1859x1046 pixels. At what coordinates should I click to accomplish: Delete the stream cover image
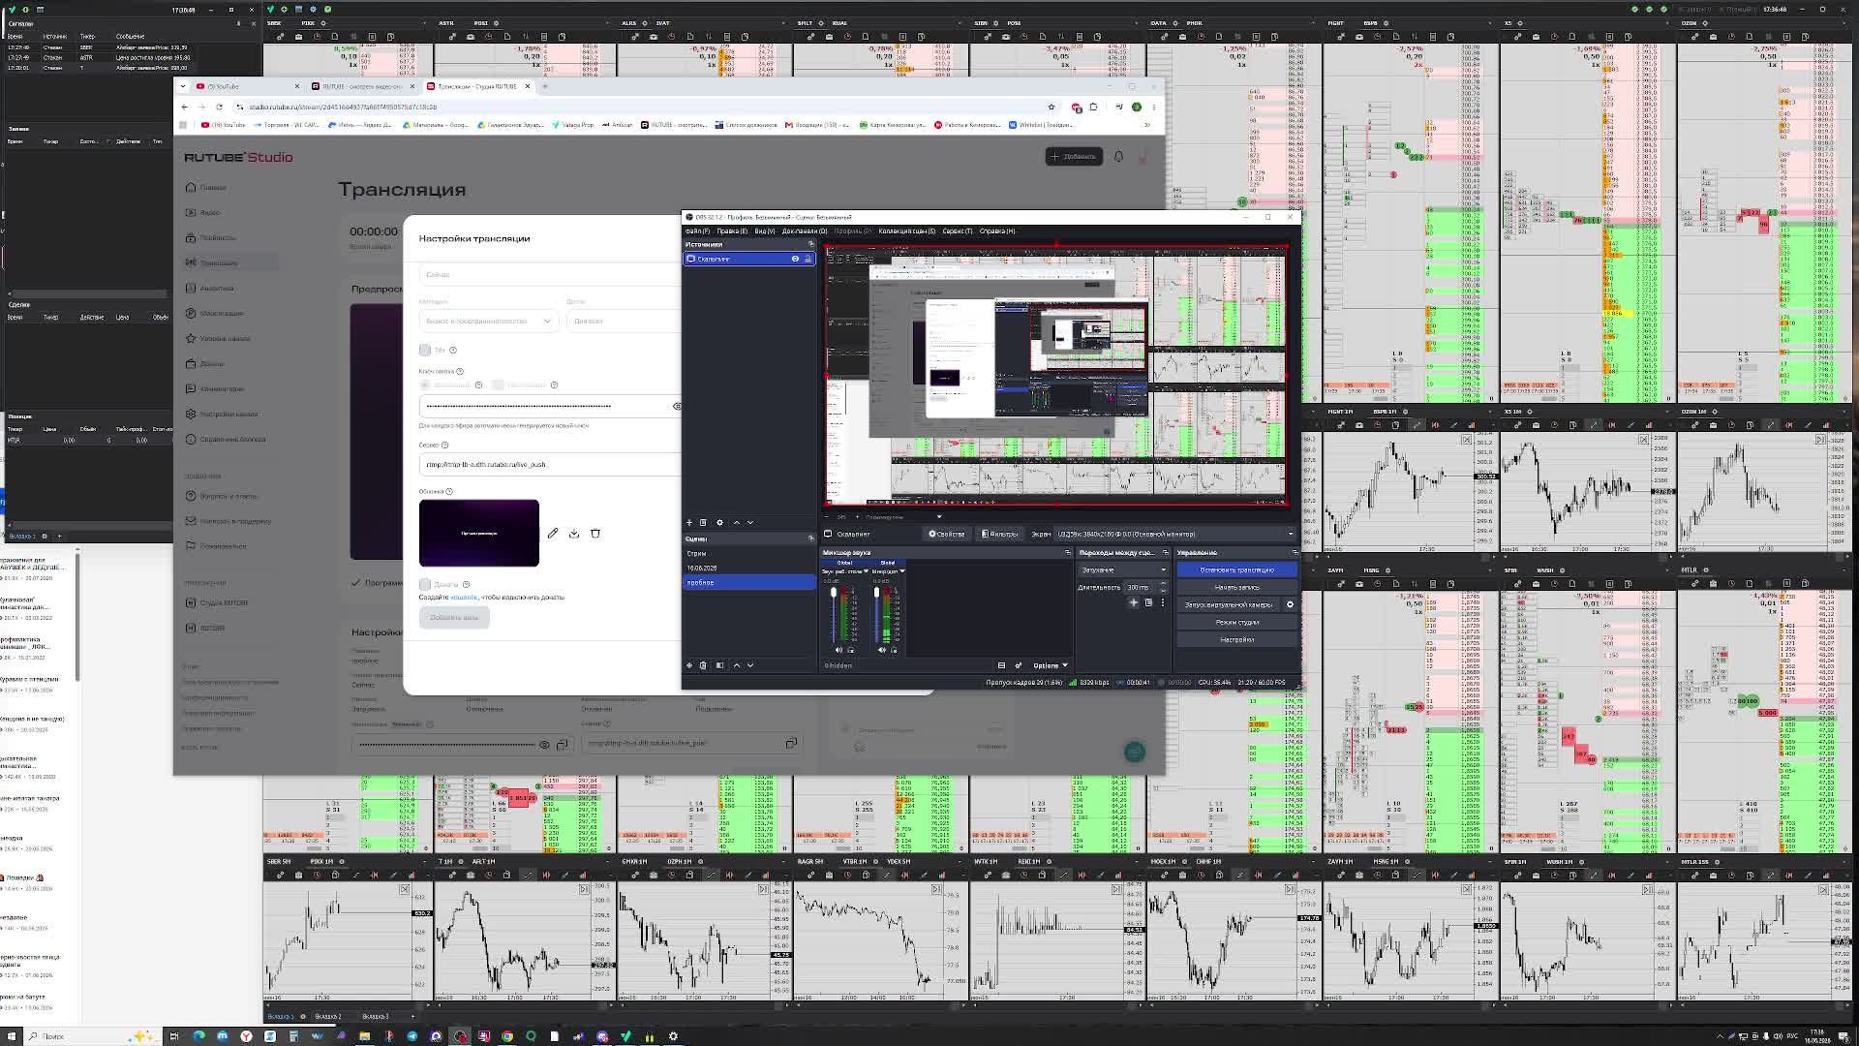[595, 533]
